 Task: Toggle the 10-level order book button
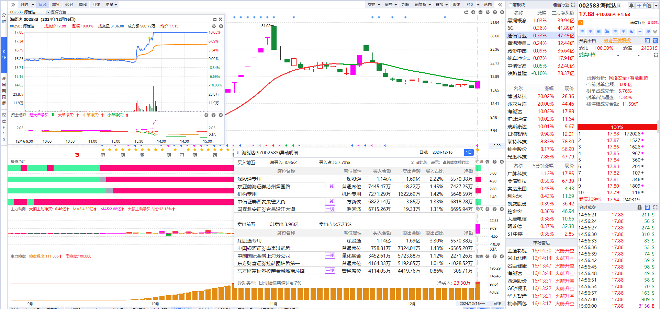(655, 40)
